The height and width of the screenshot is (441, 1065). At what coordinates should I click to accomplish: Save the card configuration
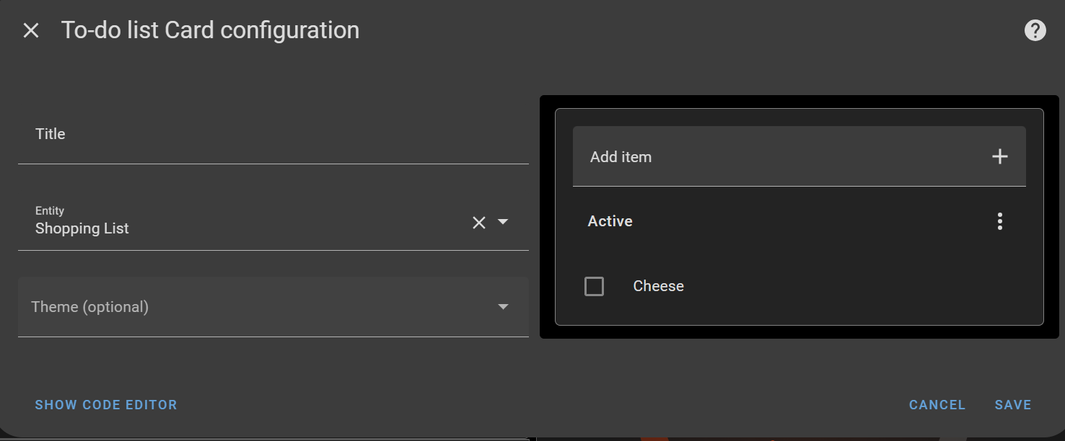tap(1013, 404)
